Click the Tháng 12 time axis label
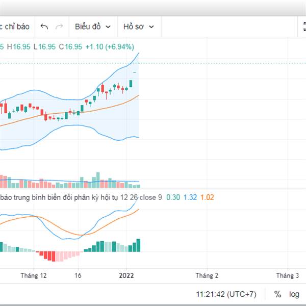This screenshot has height=306, width=306. click(34, 275)
